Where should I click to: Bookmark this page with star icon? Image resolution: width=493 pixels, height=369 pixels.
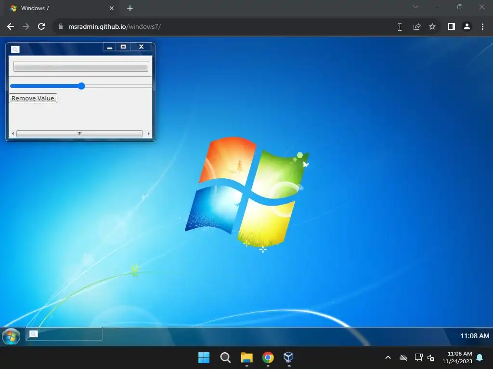pyautogui.click(x=432, y=27)
